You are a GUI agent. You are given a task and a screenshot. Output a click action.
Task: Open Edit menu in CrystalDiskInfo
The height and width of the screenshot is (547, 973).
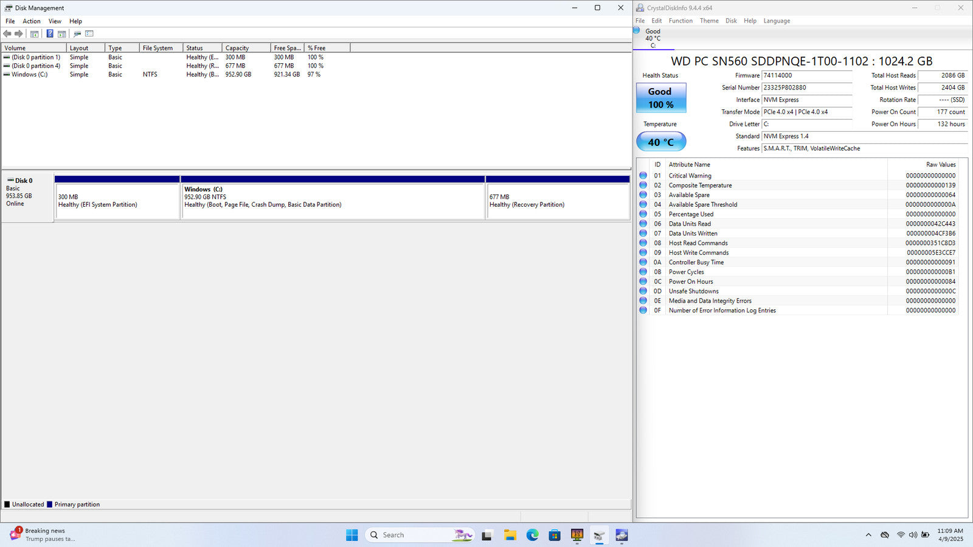[657, 21]
